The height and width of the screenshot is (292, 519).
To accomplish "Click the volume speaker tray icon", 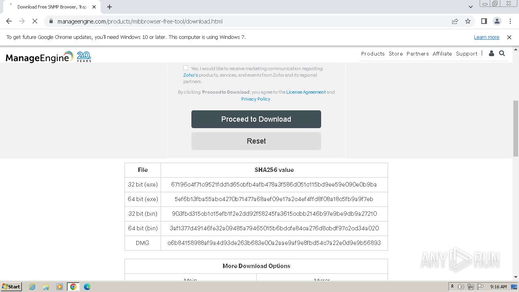I will (x=461, y=287).
